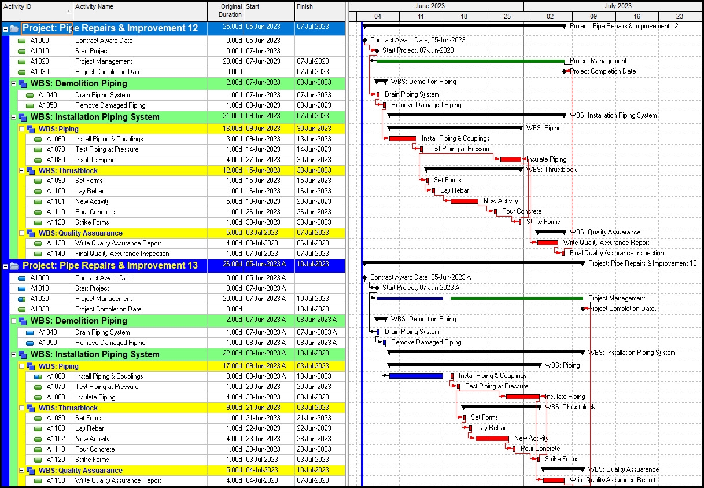Collapse the Project: Pipe Repairs & Improvement 12 group
The height and width of the screenshot is (488, 704).
click(x=5, y=28)
